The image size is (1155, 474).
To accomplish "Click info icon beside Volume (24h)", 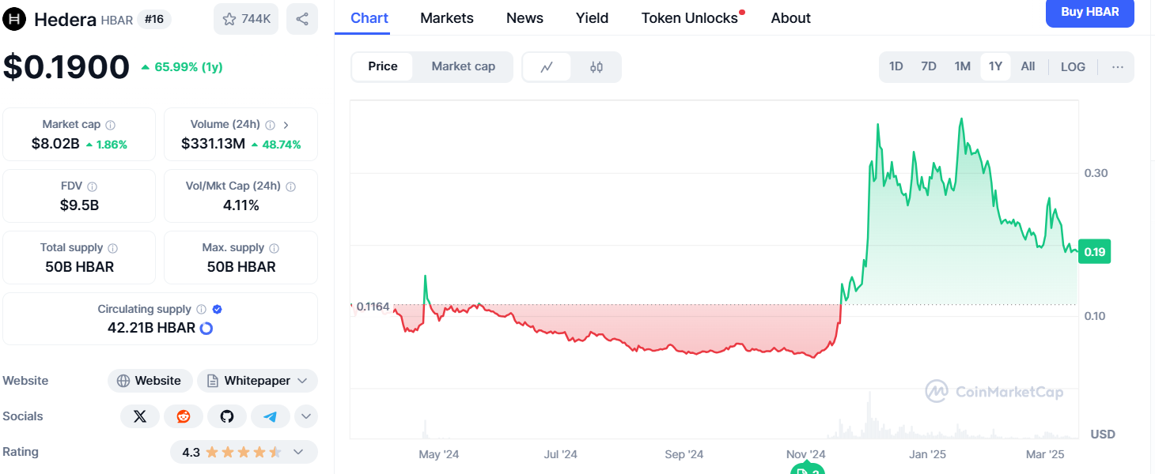I will [271, 125].
